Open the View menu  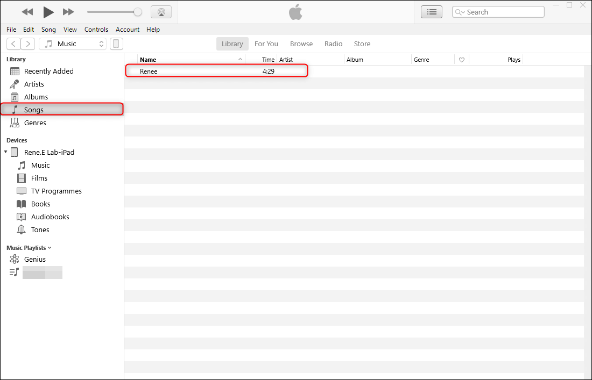point(70,30)
